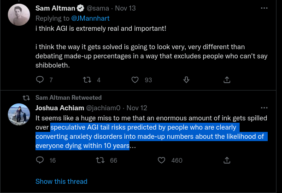Click the Sam Altman Retweeted label
The width and height of the screenshot is (282, 193).
click(68, 98)
